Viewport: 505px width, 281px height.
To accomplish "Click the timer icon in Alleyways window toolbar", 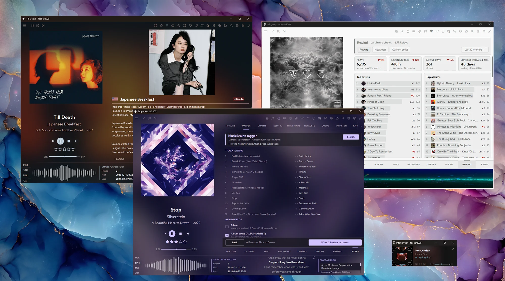I will click(x=420, y=31).
